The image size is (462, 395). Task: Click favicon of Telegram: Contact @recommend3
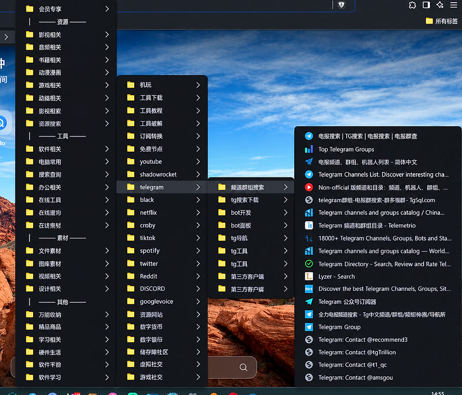309,340
